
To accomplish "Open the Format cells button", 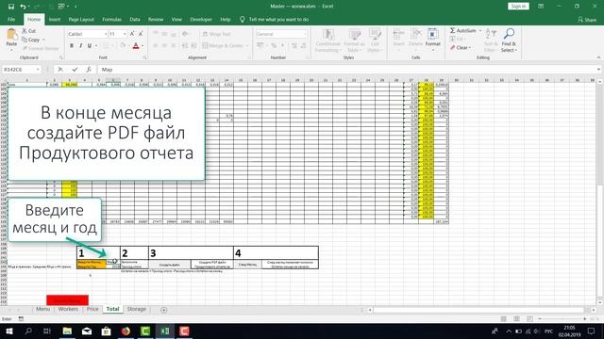I will coord(432,40).
